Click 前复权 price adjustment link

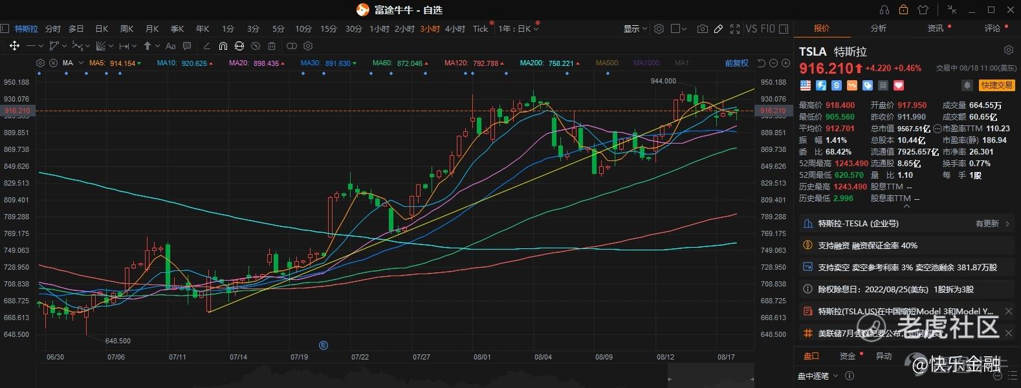pyautogui.click(x=736, y=63)
